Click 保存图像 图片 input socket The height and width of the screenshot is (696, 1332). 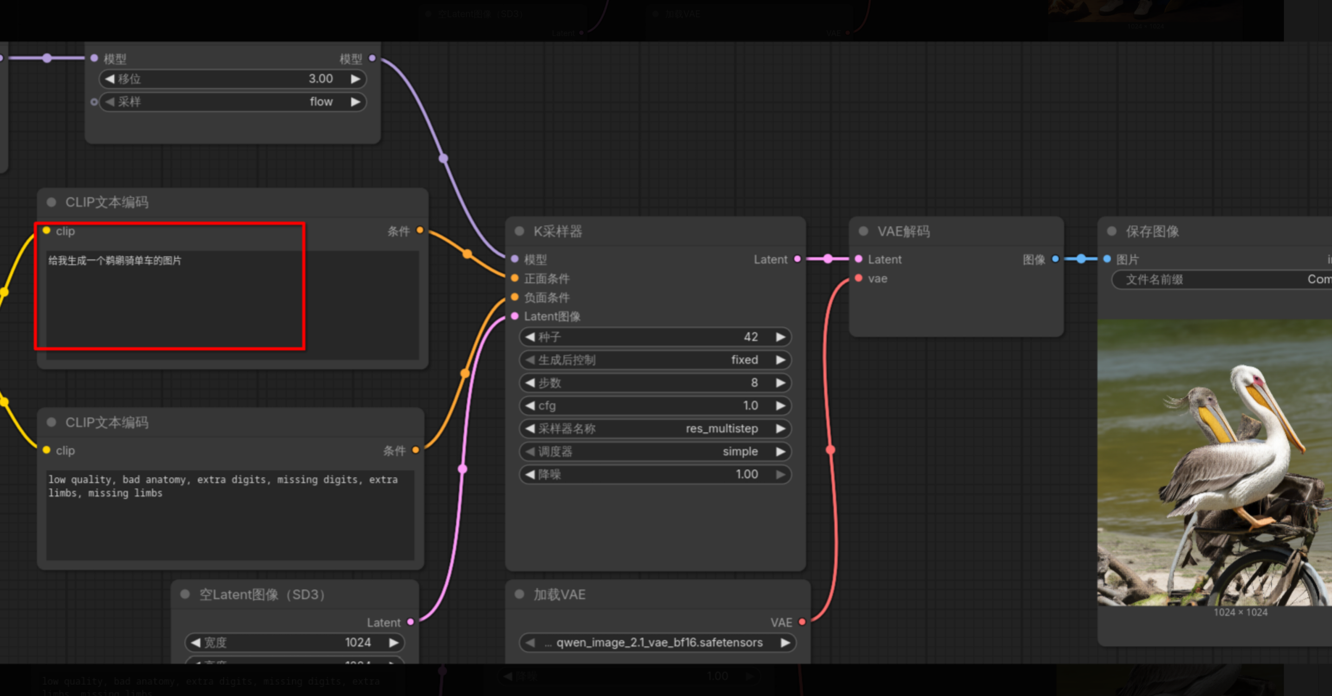point(1107,259)
